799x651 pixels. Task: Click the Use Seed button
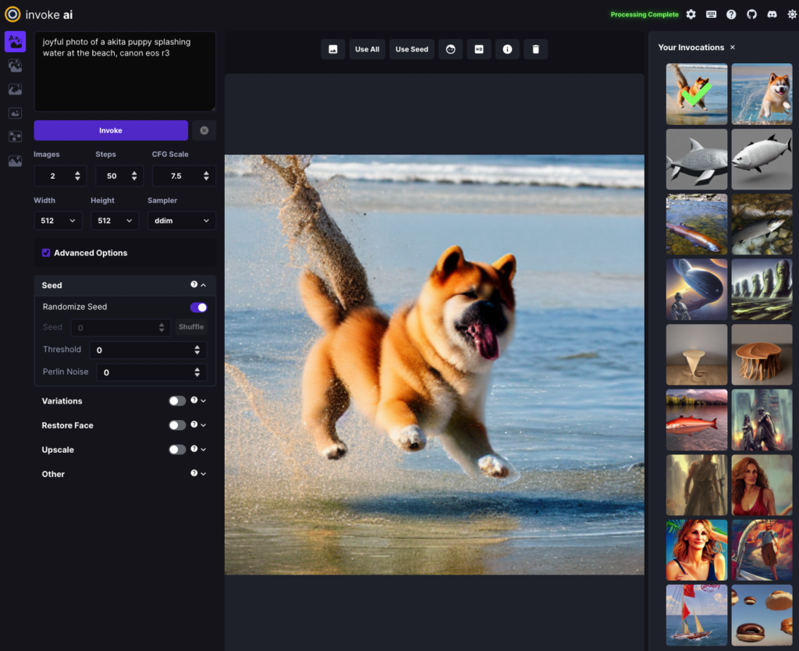pyautogui.click(x=411, y=49)
